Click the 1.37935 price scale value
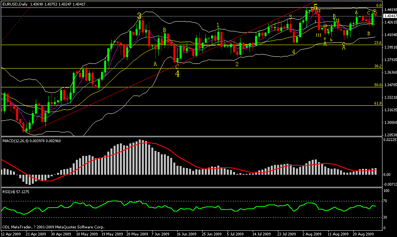 [x=390, y=60]
